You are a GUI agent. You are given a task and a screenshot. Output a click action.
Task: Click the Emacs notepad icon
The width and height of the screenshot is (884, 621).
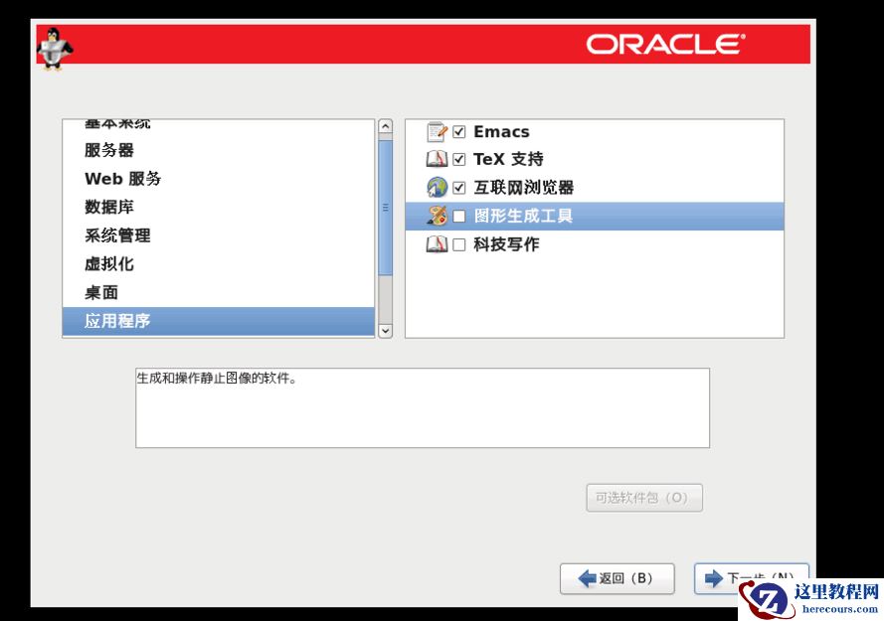[437, 132]
